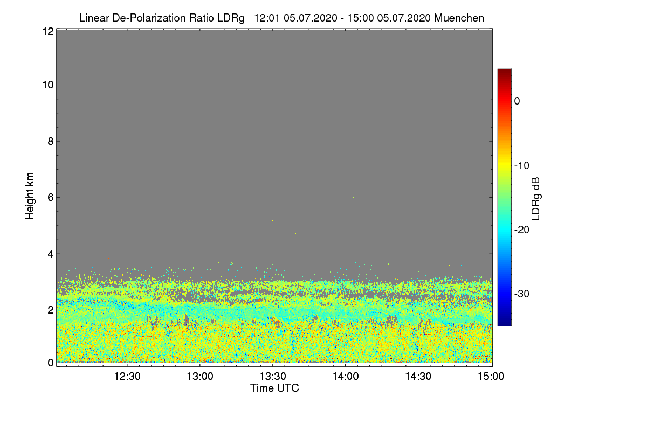Click the 'LDRg dB' colorbar label
647x431 pixels.
(x=535, y=198)
